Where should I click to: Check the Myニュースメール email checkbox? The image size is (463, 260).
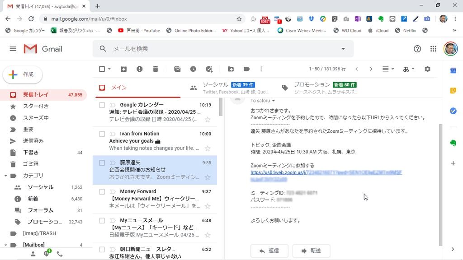[102, 220]
